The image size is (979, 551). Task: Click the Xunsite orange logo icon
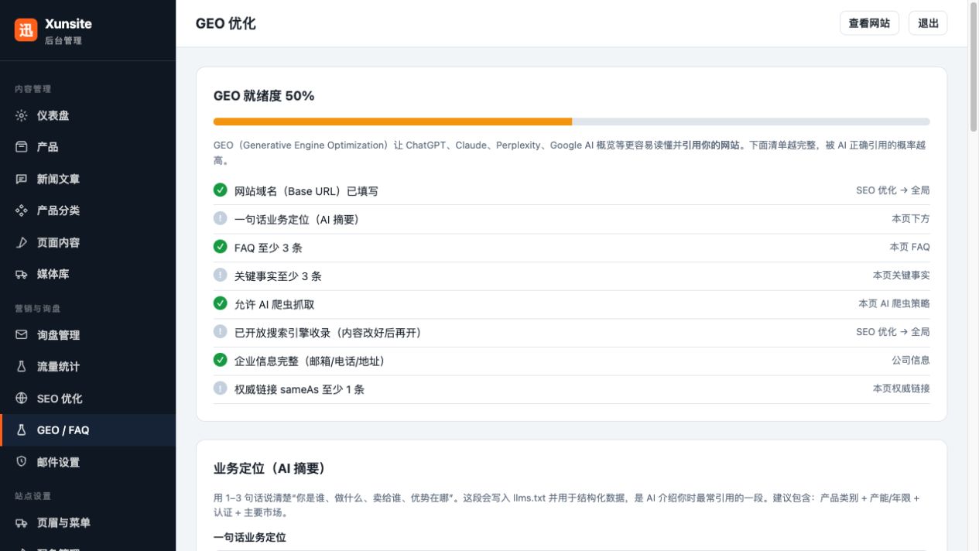(26, 29)
